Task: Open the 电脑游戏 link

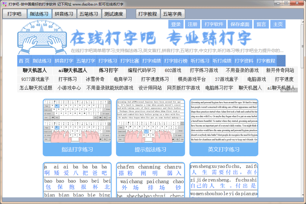Action: (x=257, y=79)
